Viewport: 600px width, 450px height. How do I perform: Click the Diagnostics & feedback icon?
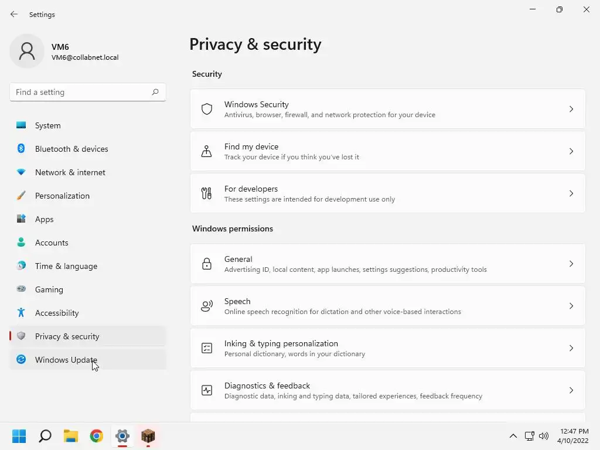(207, 390)
